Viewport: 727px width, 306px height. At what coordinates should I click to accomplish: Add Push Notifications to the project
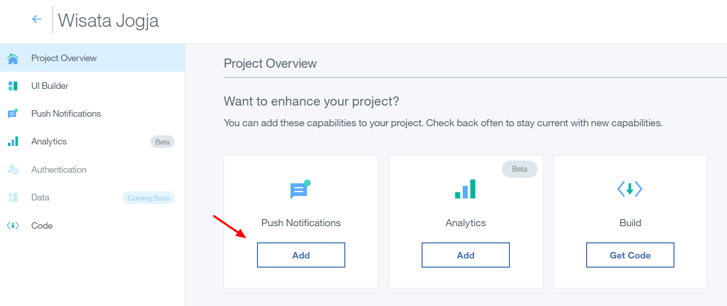point(301,255)
